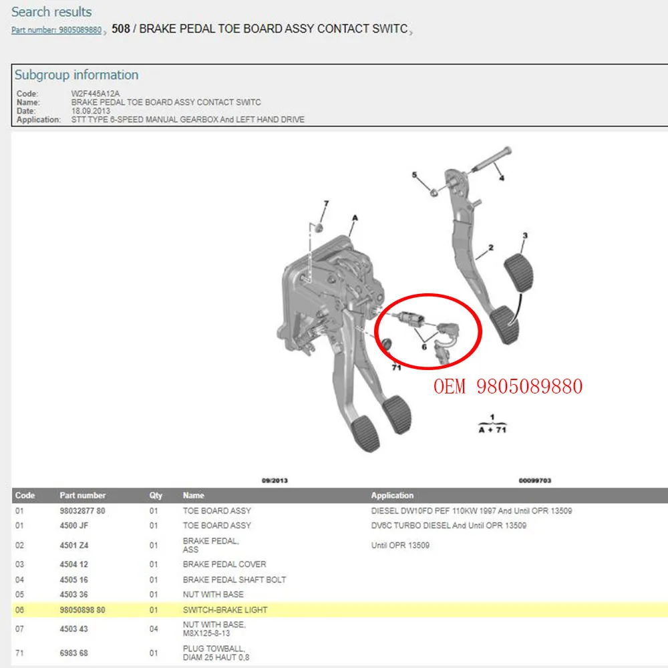
Task: Select part number 4505 16
Action: (73, 580)
